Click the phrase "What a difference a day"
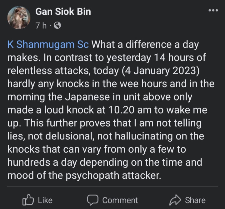The image size is (225, 209). pos(145,45)
